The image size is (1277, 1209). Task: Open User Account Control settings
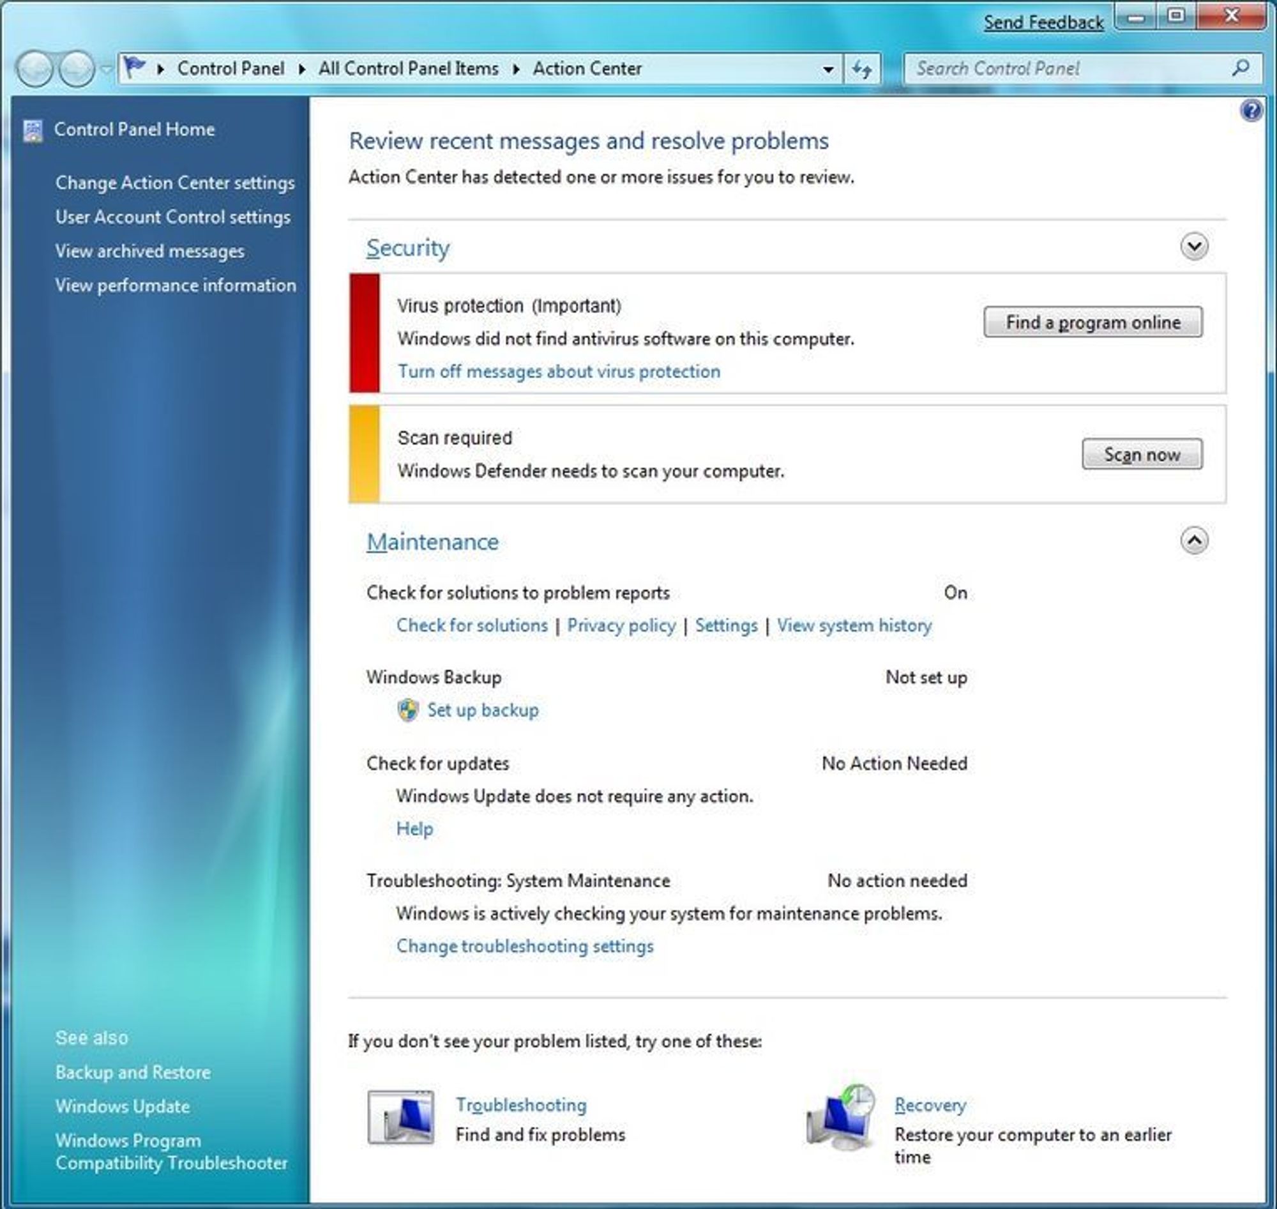click(172, 217)
